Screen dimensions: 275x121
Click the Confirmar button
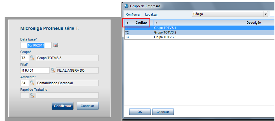click(62, 106)
